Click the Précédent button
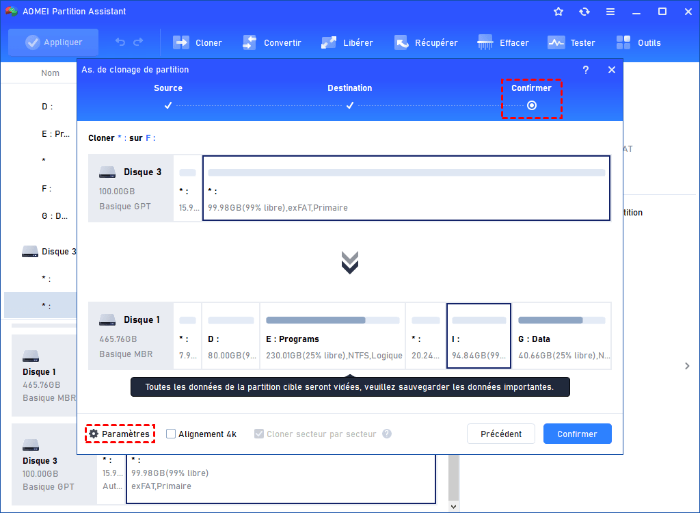The image size is (700, 513). [x=500, y=433]
